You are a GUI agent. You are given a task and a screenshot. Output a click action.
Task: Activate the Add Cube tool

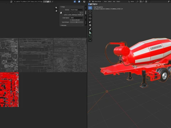pyautogui.click(x=90, y=36)
